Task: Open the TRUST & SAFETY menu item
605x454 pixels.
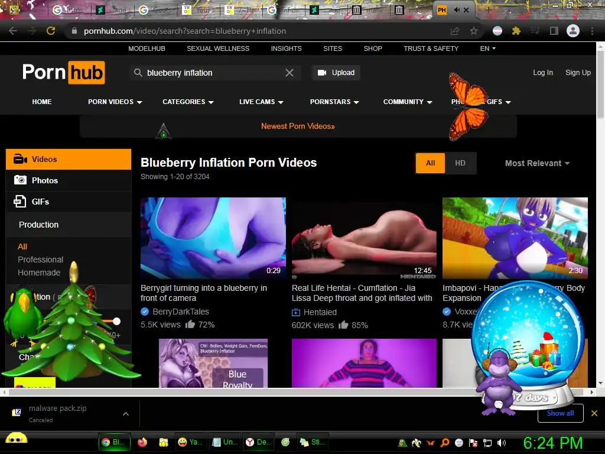Action: [x=431, y=48]
